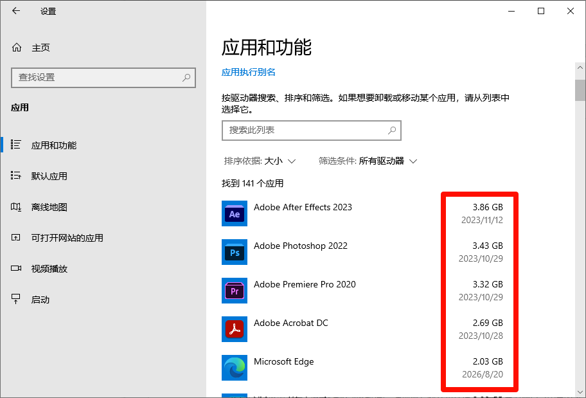Select Adobe After Effects 2023 entry

pos(362,213)
